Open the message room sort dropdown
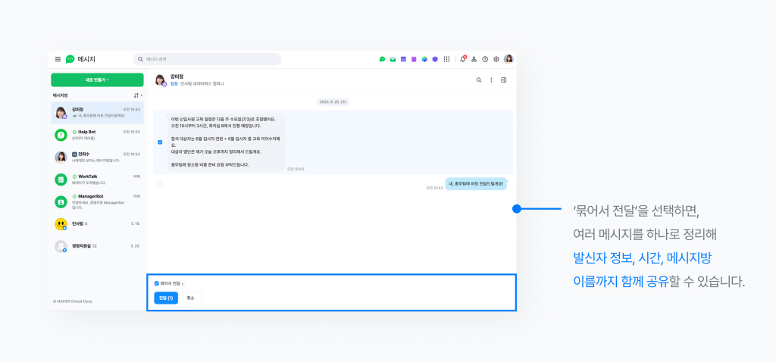The height and width of the screenshot is (362, 776). 138,95
